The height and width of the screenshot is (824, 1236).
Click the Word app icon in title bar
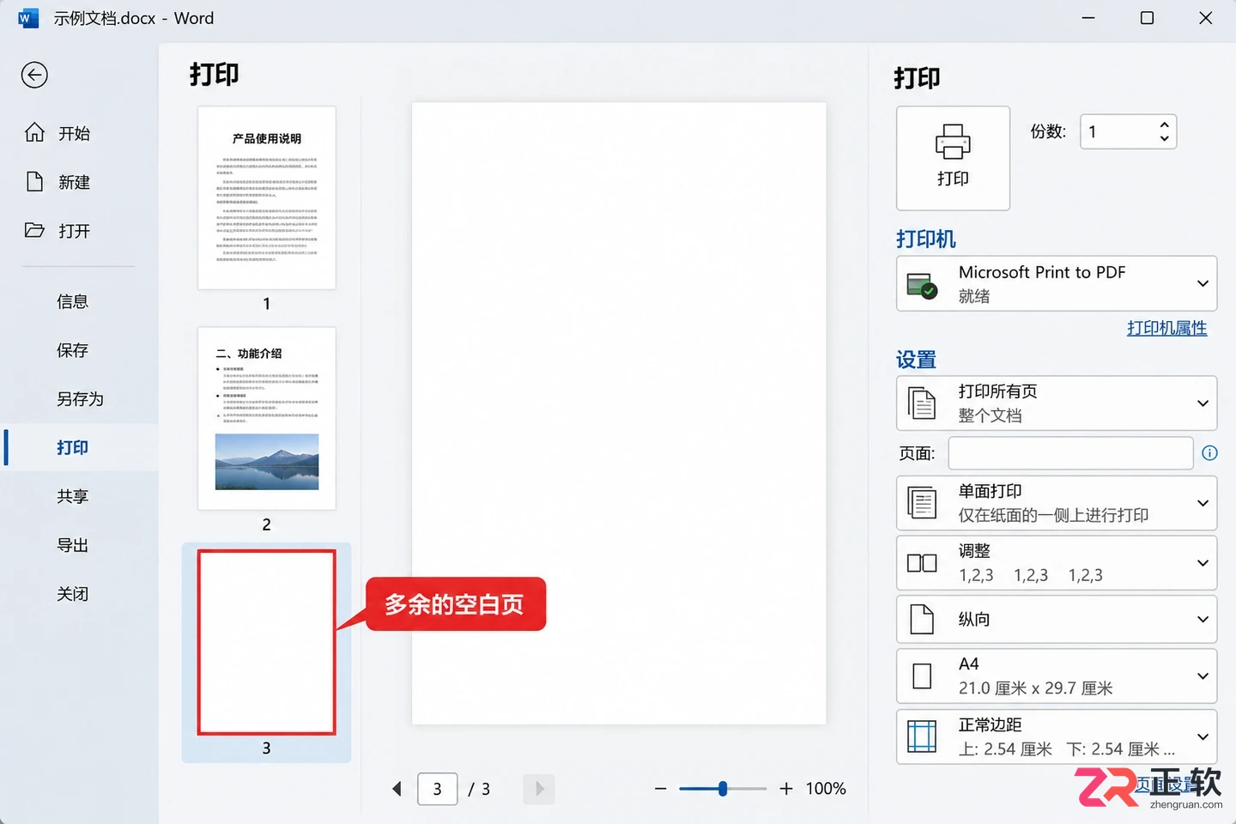click(x=28, y=18)
